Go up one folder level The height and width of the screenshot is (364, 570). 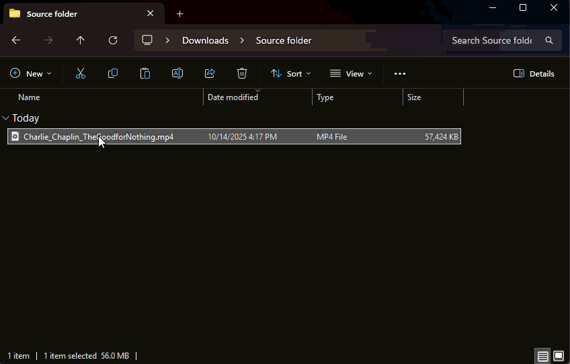(x=81, y=40)
